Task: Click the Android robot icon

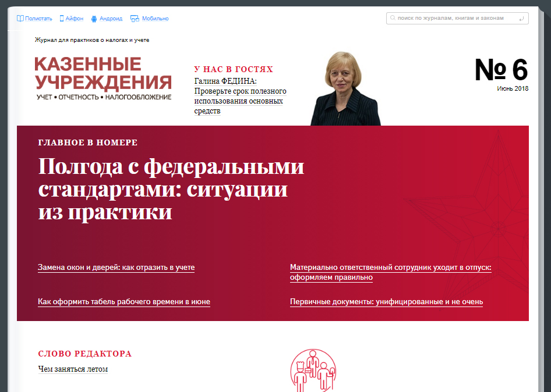Action: [94, 19]
